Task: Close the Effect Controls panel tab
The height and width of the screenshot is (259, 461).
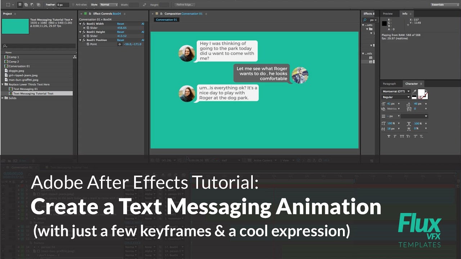Action: click(81, 14)
